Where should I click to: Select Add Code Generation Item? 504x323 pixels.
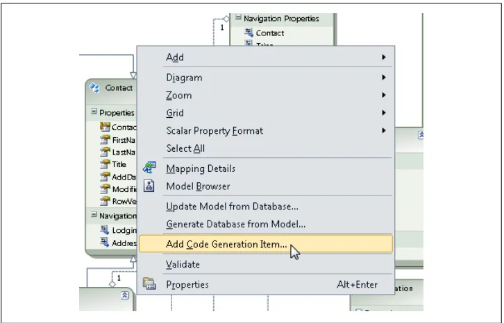266,244
